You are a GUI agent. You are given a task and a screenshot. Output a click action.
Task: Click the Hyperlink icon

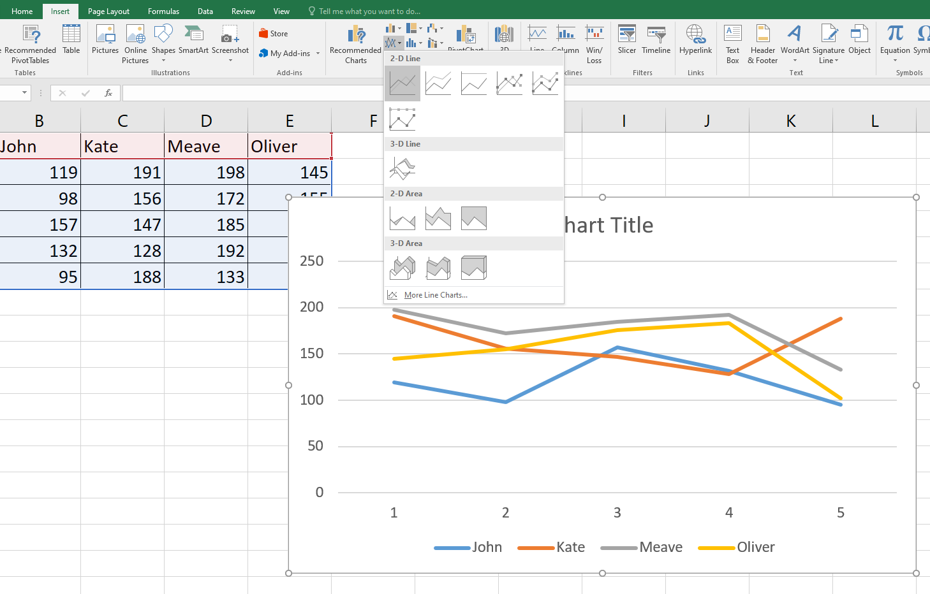(695, 40)
